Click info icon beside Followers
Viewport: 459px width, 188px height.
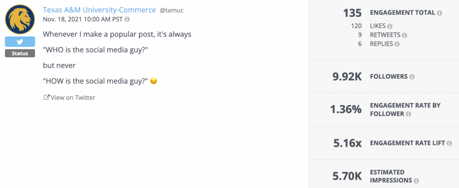tap(412, 77)
